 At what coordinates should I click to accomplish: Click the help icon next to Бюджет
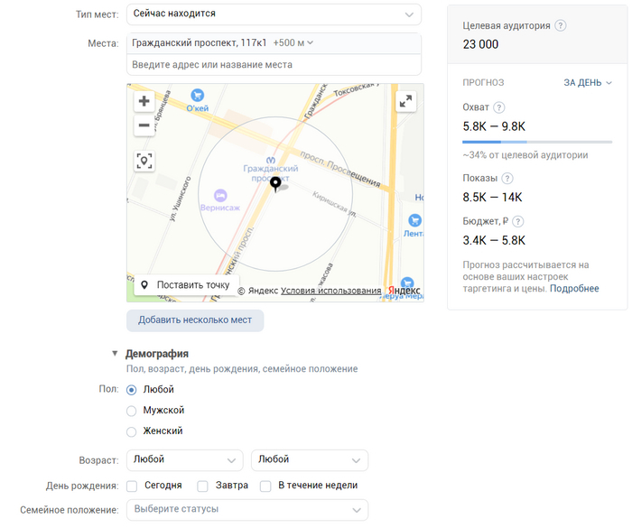518,221
